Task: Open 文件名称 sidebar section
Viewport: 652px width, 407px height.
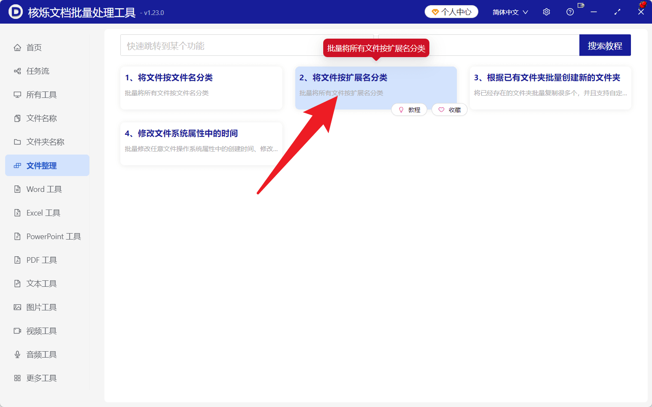Action: [47, 118]
